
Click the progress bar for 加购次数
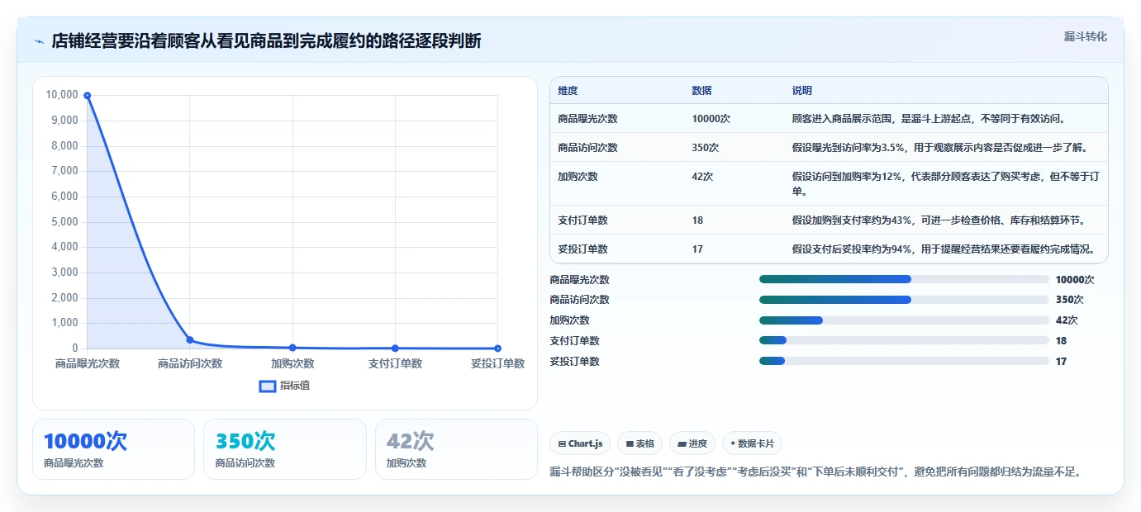[904, 320]
